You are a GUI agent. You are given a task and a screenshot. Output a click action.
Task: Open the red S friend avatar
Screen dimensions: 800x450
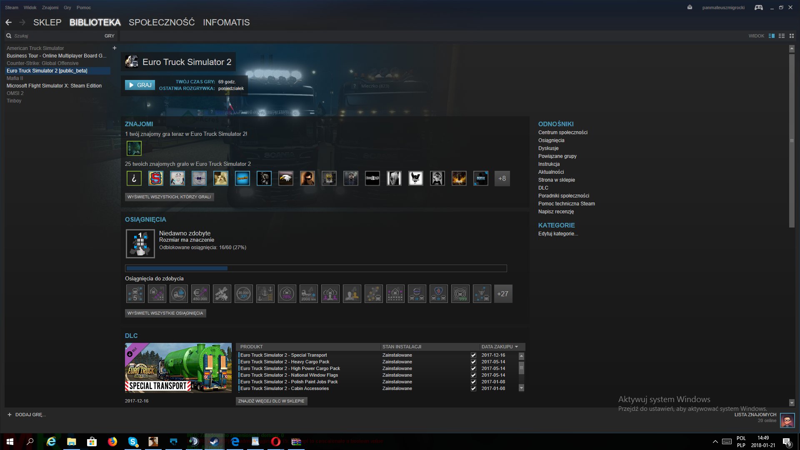point(156,178)
